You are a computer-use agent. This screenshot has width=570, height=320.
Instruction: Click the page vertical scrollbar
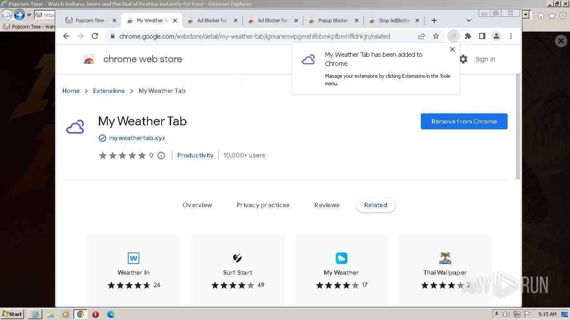tap(517, 127)
